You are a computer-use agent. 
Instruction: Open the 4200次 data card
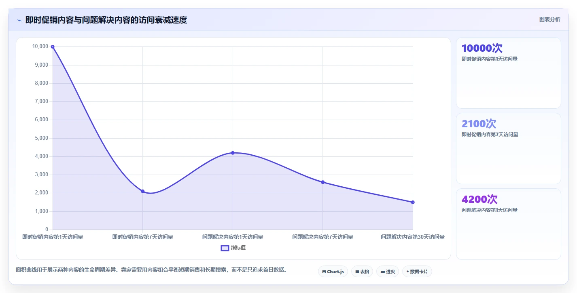point(509,224)
